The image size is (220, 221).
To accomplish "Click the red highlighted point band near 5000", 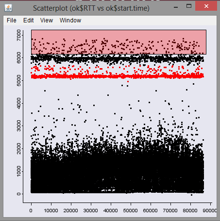I will [118, 76].
